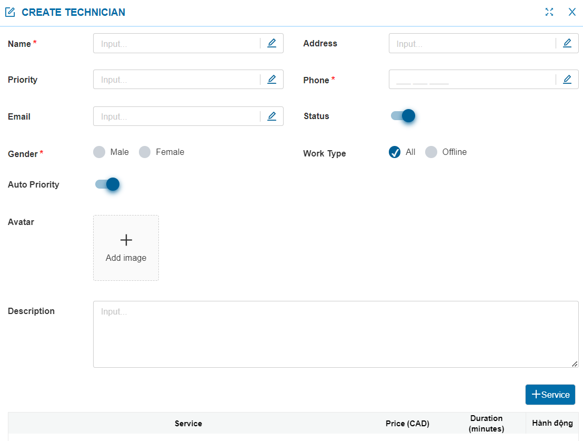Screen dimensions: 583x441
Task: Click the Avatar label
Action: click(21, 222)
